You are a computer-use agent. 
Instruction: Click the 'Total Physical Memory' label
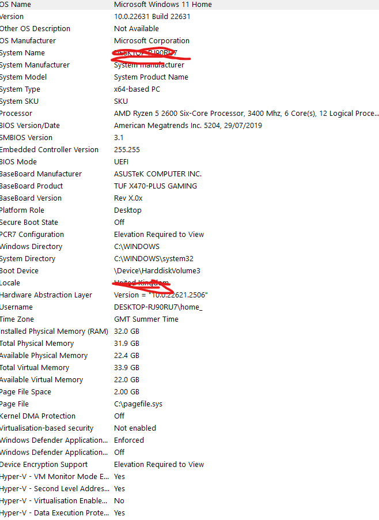click(37, 344)
